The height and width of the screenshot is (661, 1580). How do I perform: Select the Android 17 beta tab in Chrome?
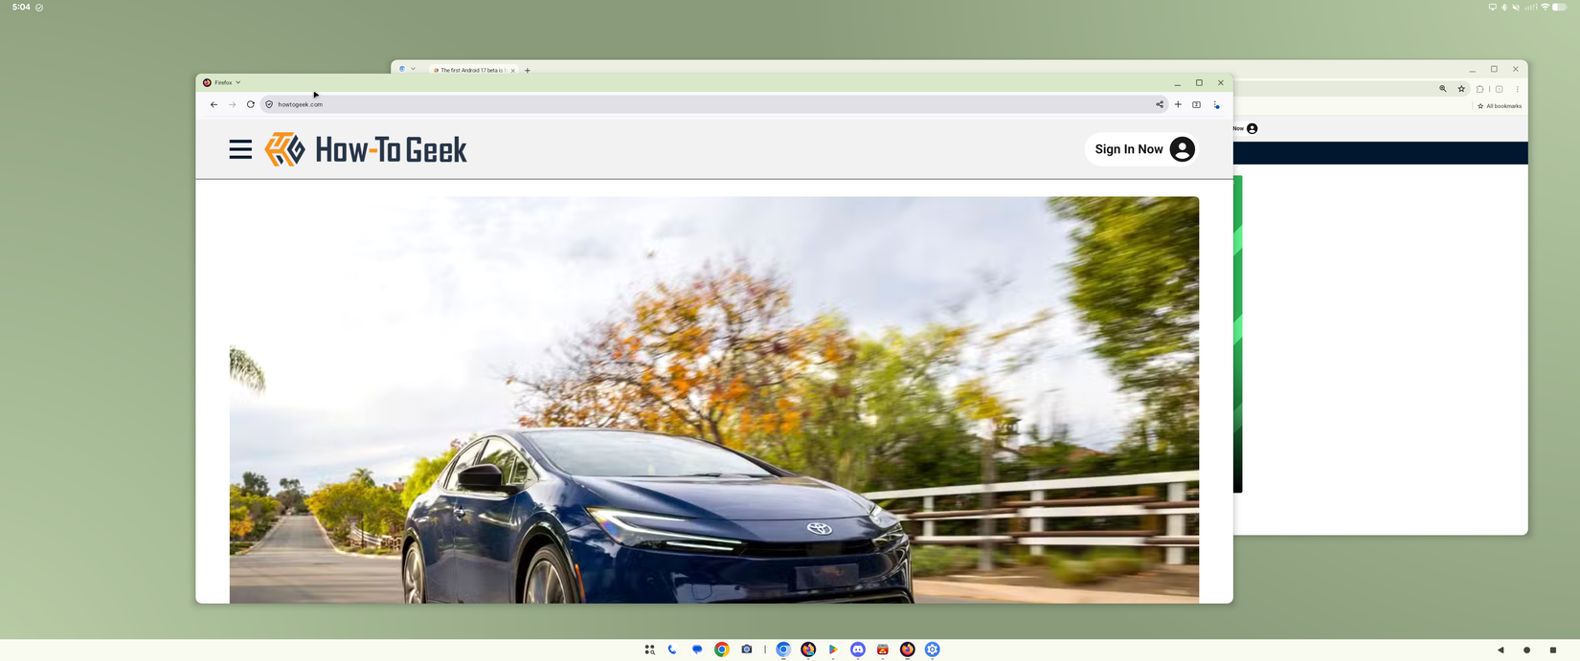coord(472,70)
